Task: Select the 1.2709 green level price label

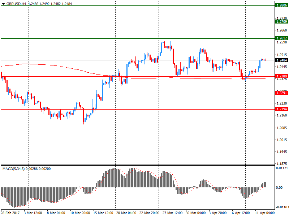Action: click(282, 22)
